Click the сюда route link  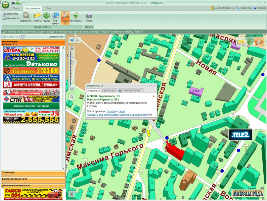pyautogui.click(x=122, y=111)
